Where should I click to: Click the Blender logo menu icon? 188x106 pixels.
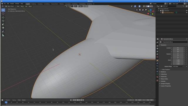pos(2,4)
